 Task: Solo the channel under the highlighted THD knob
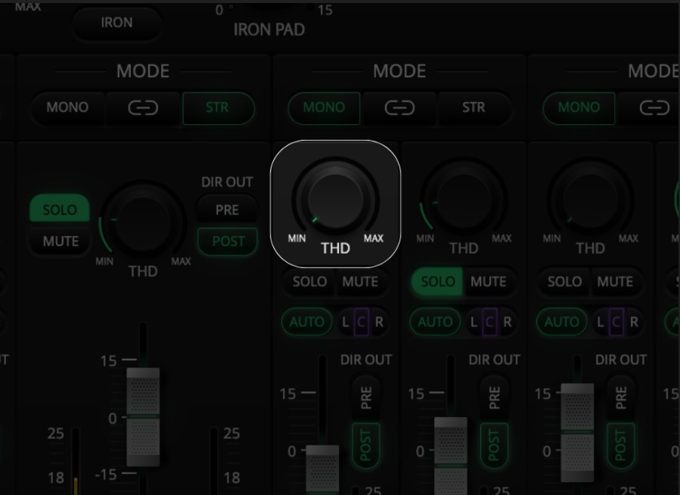click(310, 282)
